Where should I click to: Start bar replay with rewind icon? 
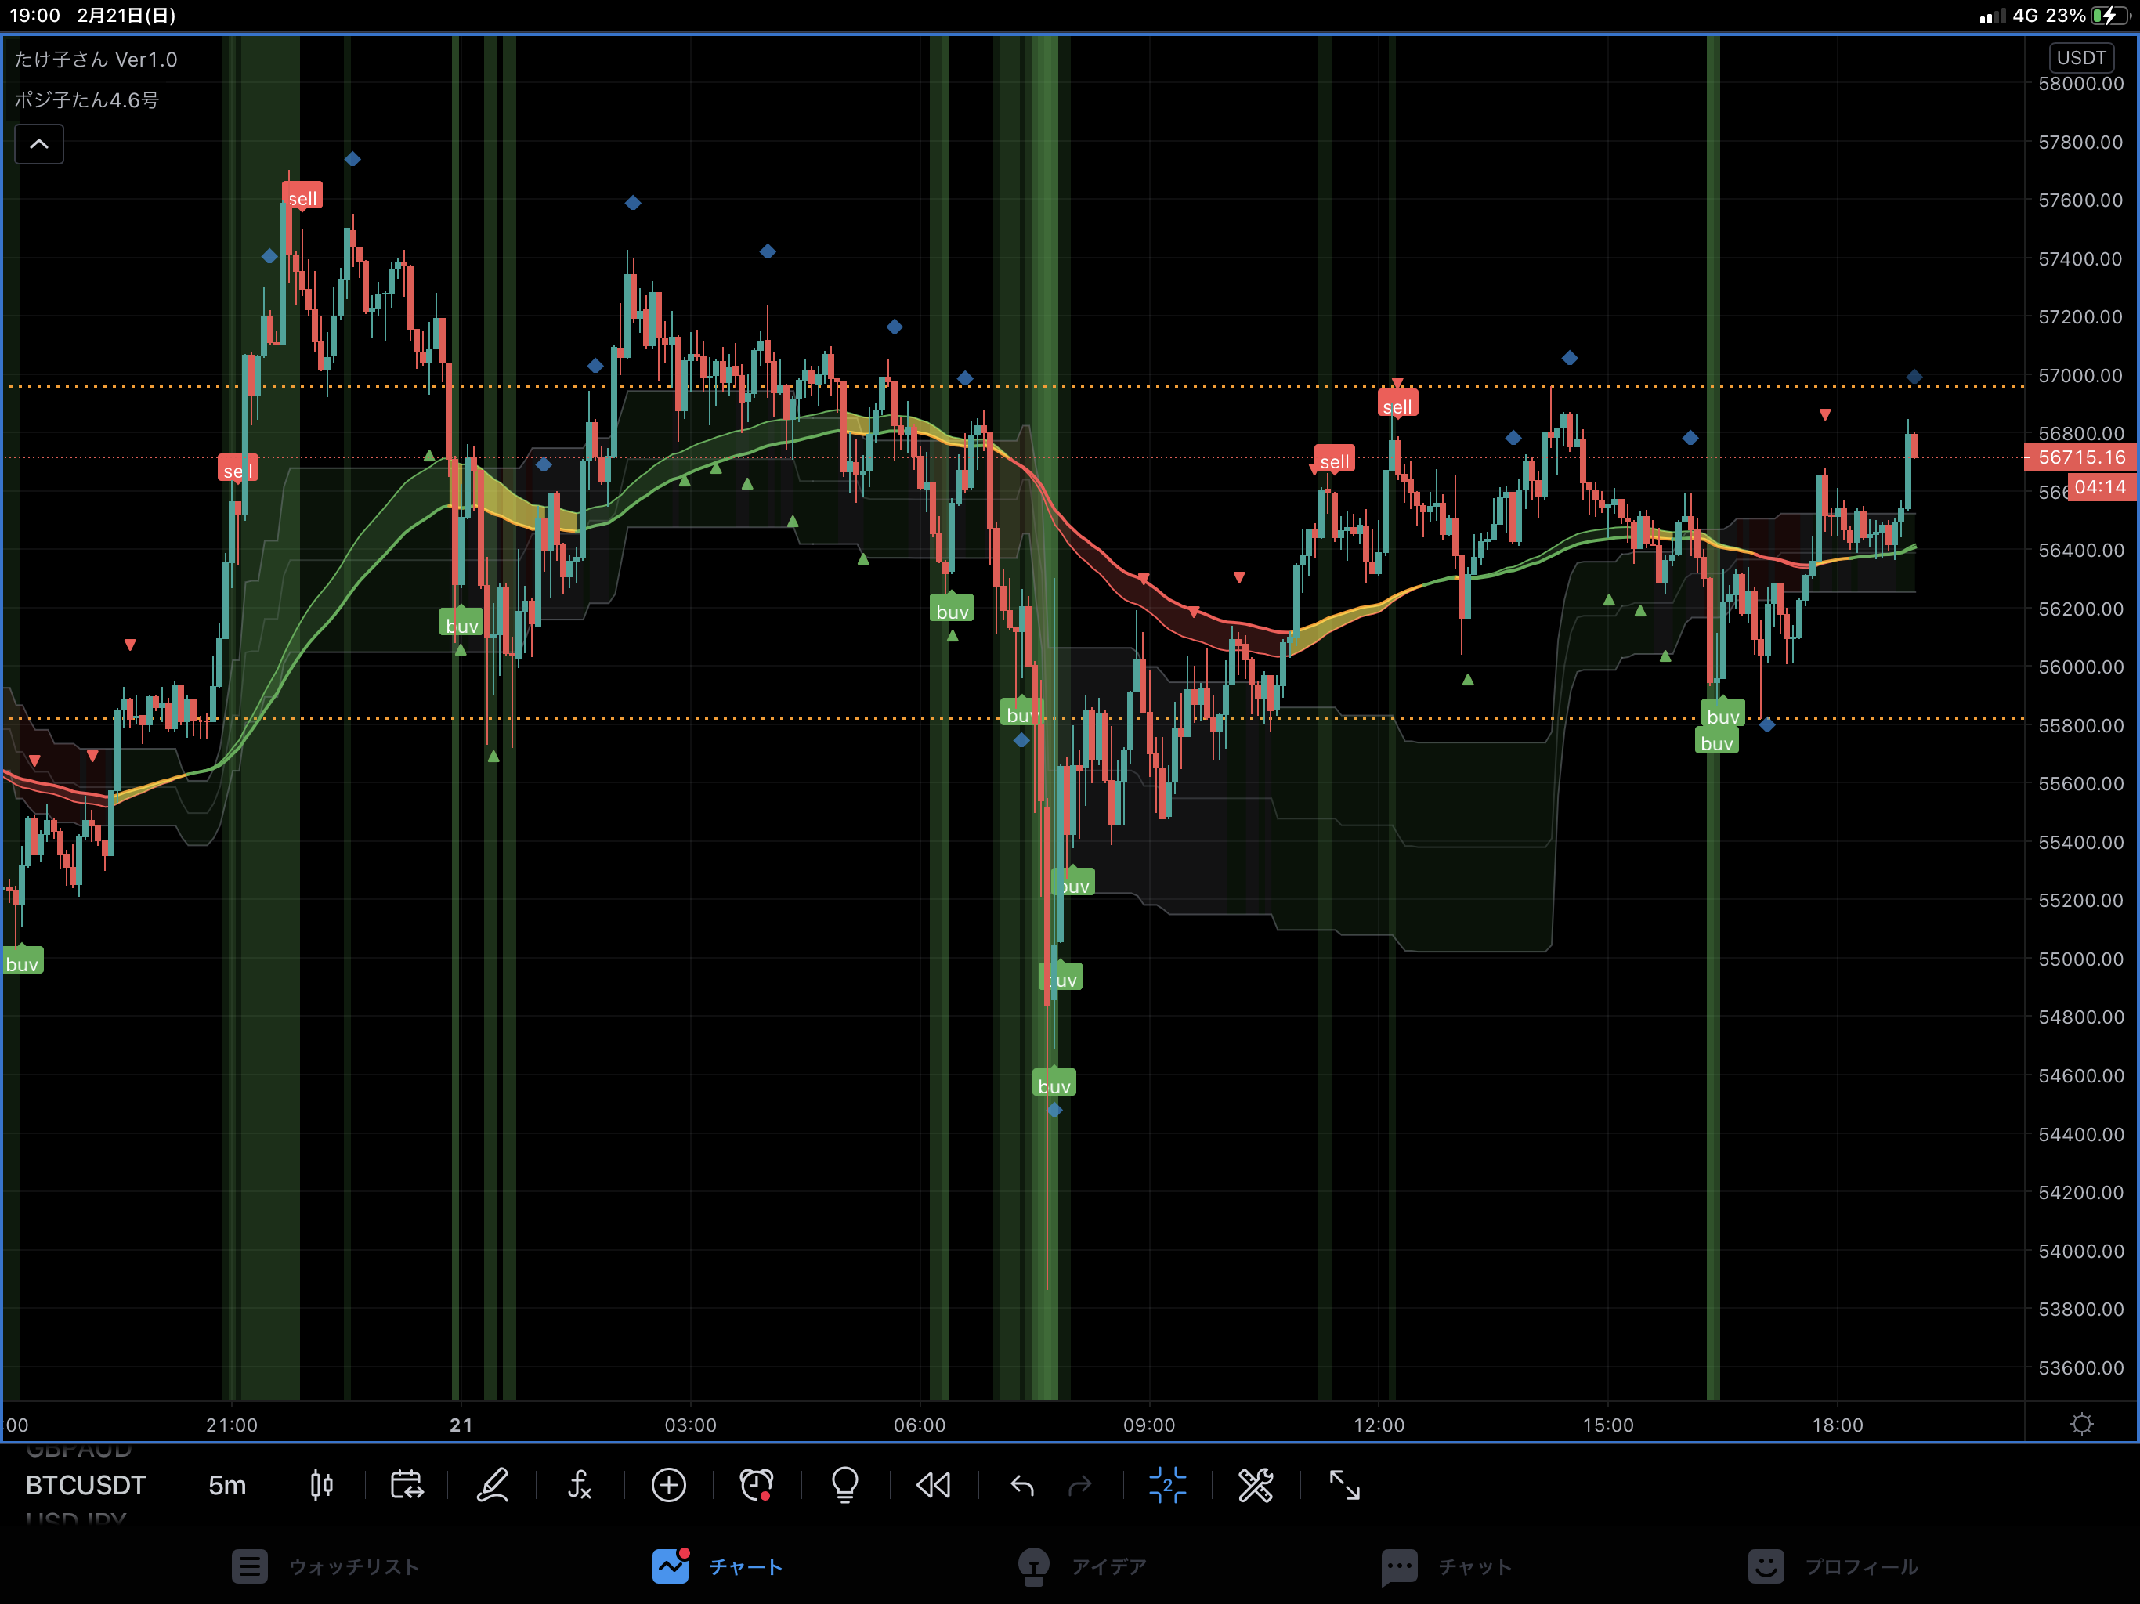coord(934,1485)
